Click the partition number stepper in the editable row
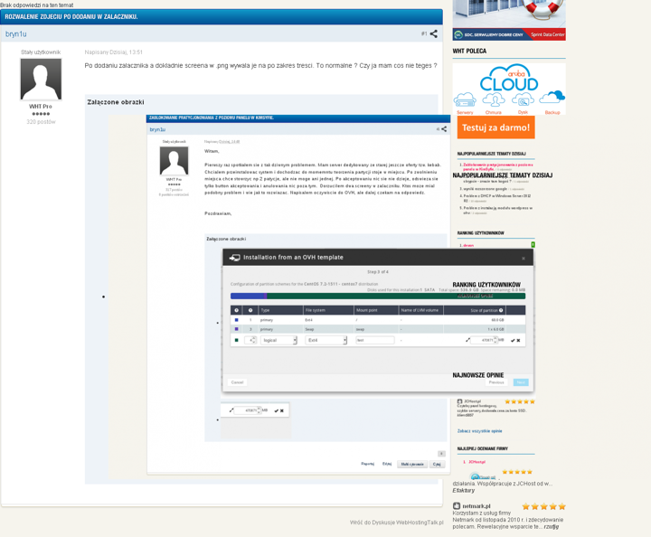The height and width of the screenshot is (537, 651). (250, 340)
